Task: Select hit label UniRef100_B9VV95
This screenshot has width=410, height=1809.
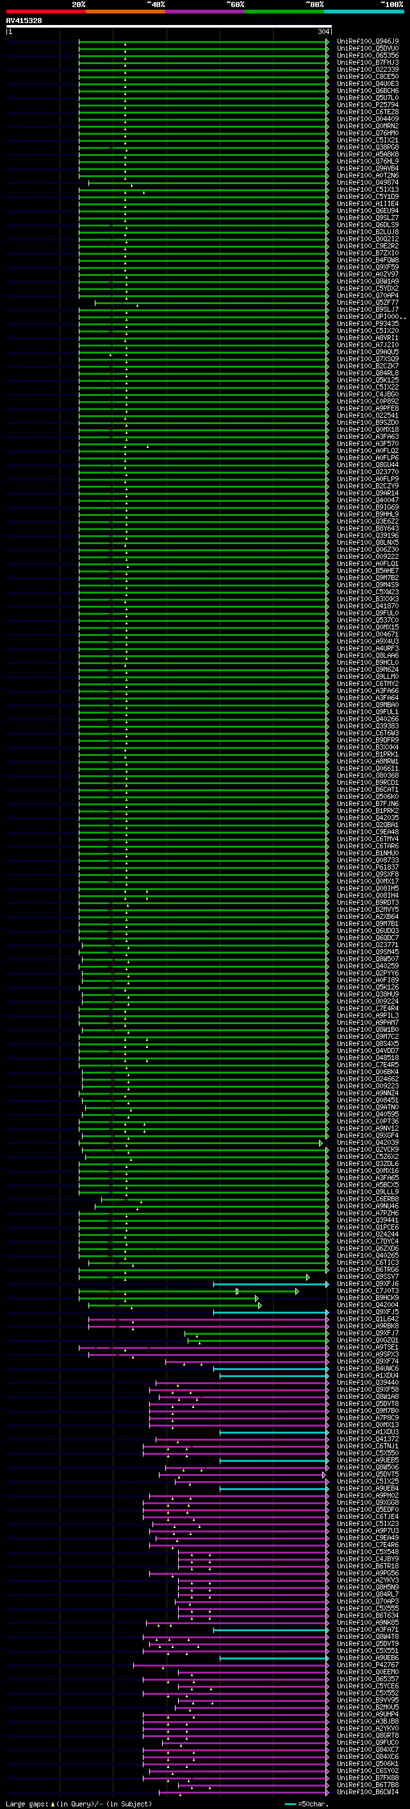Action: 368,1700
